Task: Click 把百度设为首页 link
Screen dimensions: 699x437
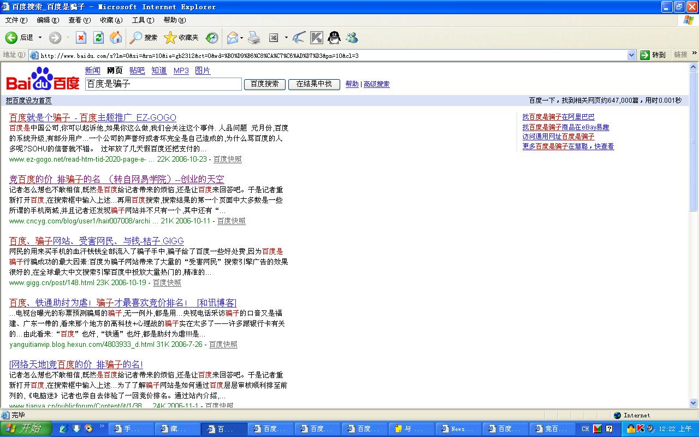Action: point(28,101)
